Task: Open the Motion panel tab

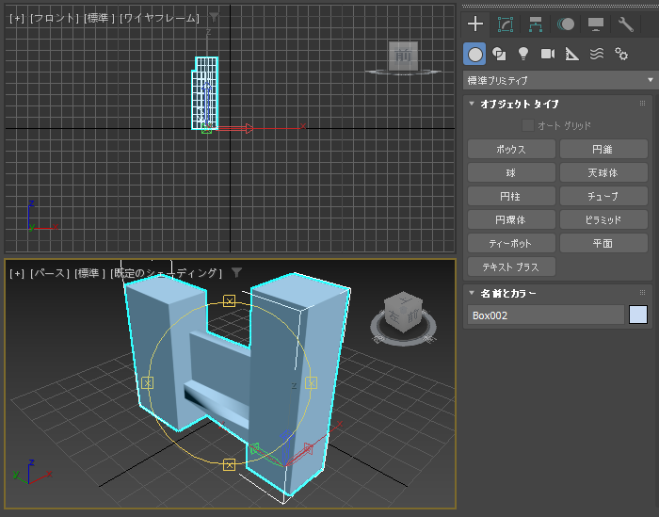Action: click(566, 24)
